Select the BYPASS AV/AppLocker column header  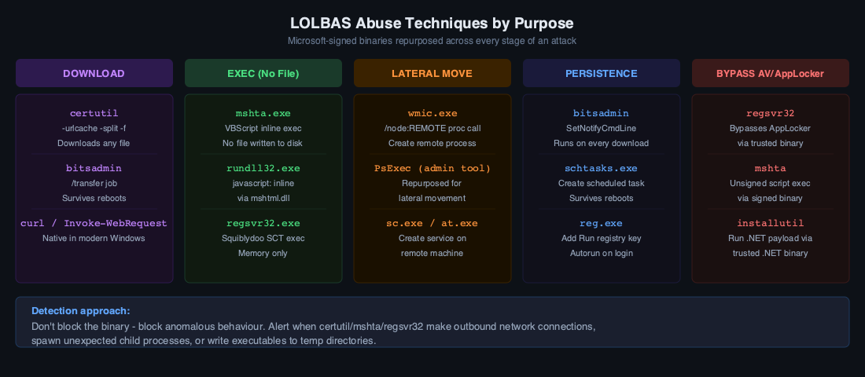(x=770, y=73)
